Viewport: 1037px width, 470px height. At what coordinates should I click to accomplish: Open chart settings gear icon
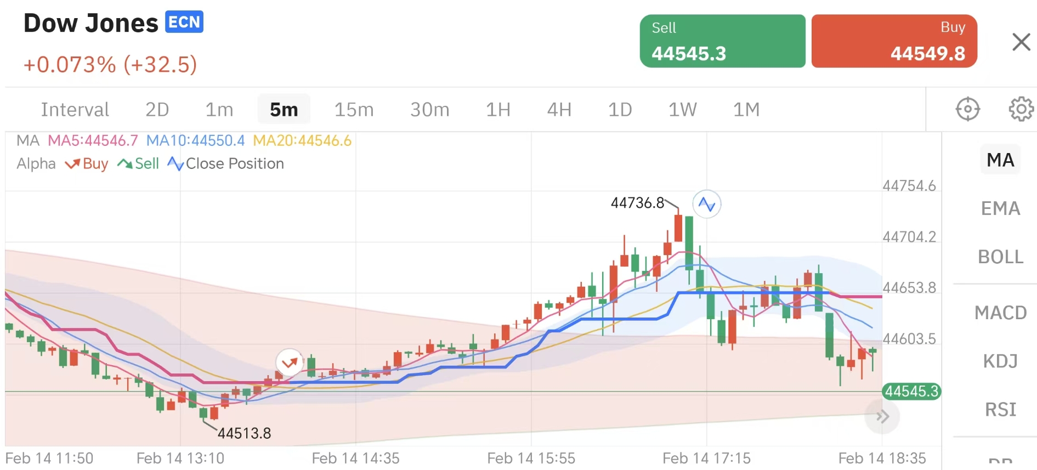pos(1021,109)
